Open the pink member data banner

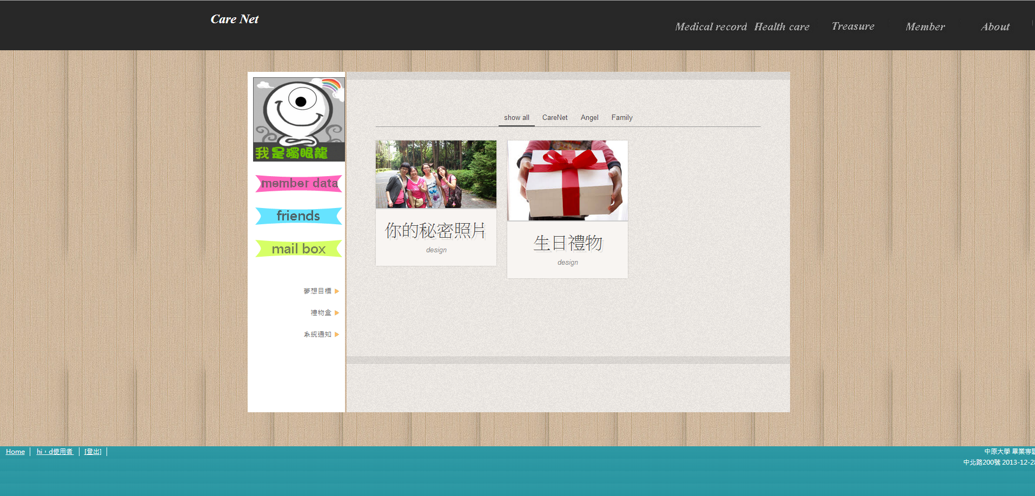pos(298,184)
